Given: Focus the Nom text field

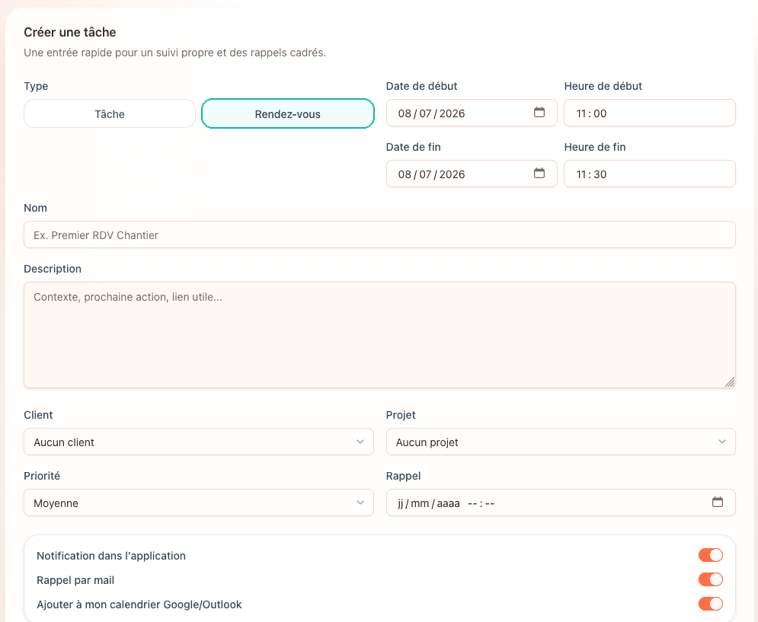Looking at the screenshot, I should [379, 235].
